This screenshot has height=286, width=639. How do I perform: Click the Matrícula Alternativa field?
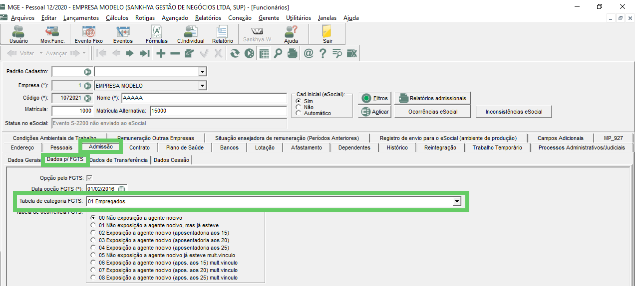click(218, 111)
